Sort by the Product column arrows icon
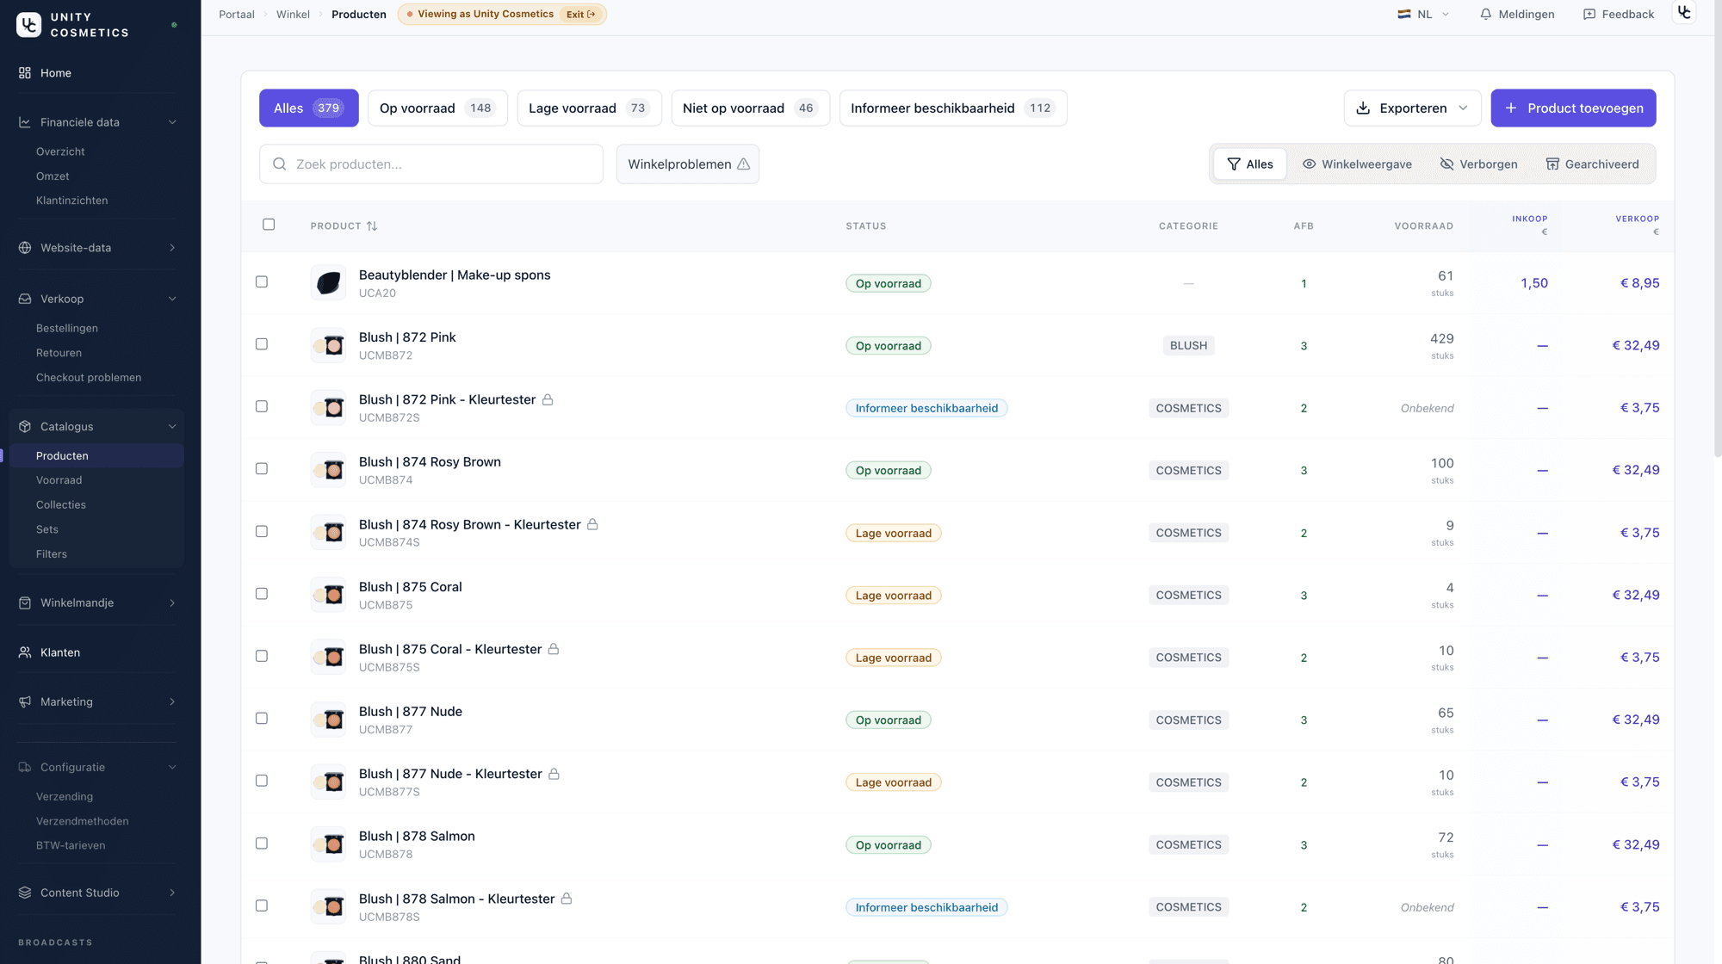 tap(372, 226)
